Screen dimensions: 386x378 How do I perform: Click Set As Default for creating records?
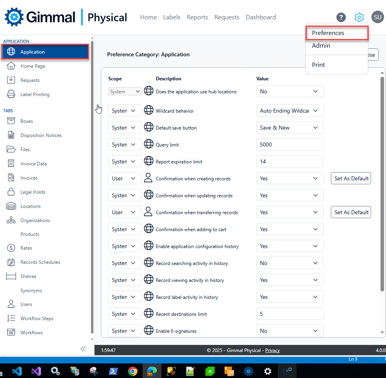coord(351,179)
